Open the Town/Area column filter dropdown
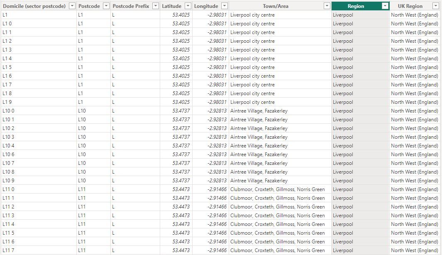Screen dimensions: 442x255 pyautogui.click(x=327, y=6)
